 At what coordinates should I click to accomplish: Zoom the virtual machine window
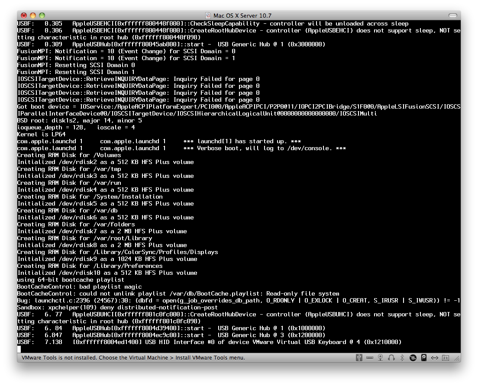pos(42,15)
